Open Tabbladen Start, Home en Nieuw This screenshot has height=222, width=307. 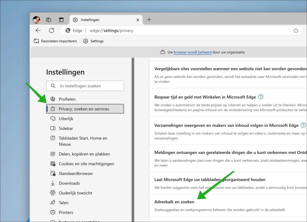pos(85,141)
